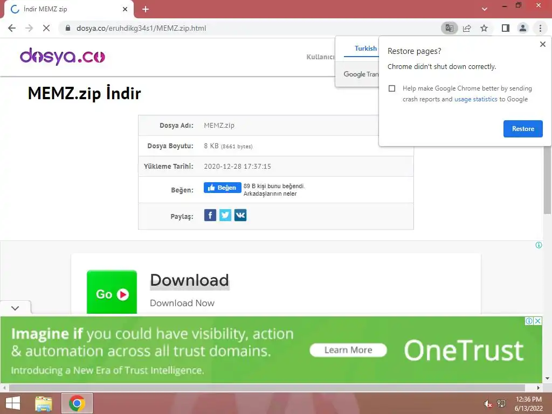Click the vertical scrollbar down arrow
The image size is (552, 414).
tap(547, 378)
